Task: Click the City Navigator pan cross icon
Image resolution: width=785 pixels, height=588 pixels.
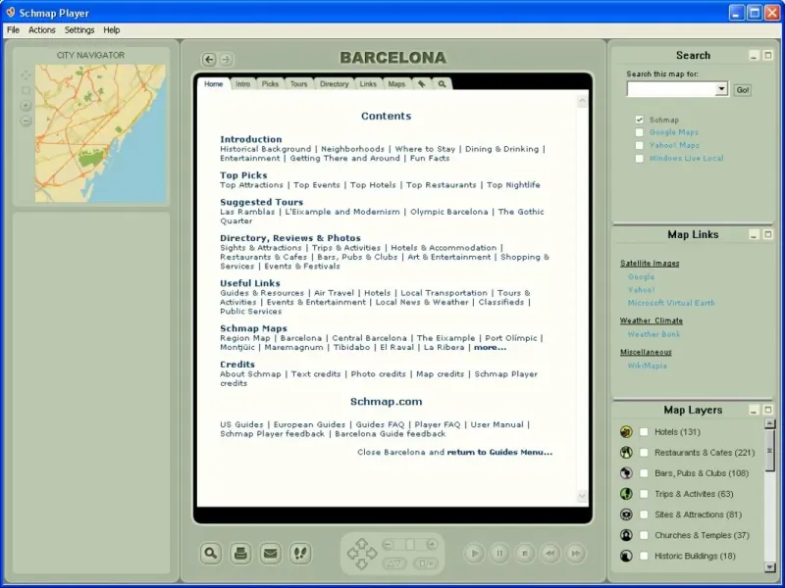Action: click(26, 75)
